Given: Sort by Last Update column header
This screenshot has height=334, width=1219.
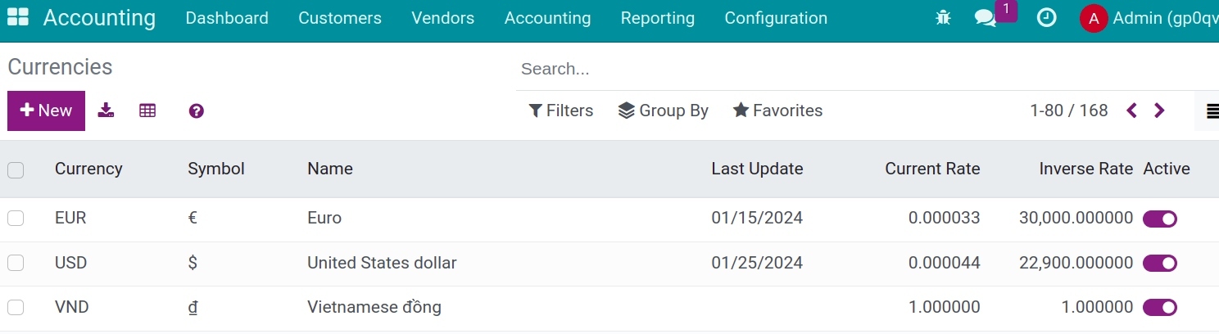Looking at the screenshot, I should [757, 169].
